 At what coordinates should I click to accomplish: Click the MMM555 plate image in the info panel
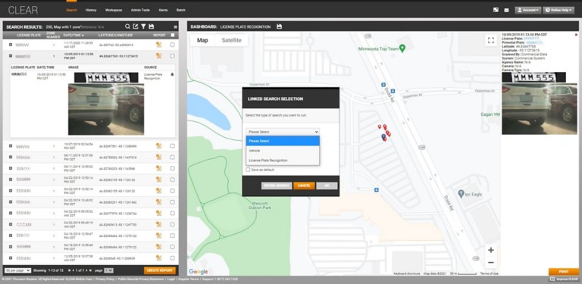tap(533, 77)
